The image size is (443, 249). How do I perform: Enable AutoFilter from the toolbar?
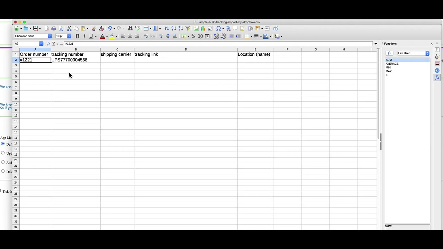pyautogui.click(x=187, y=28)
